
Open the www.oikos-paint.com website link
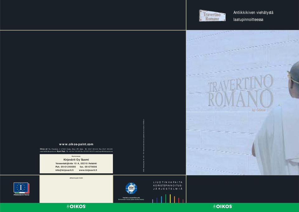pos(76,144)
